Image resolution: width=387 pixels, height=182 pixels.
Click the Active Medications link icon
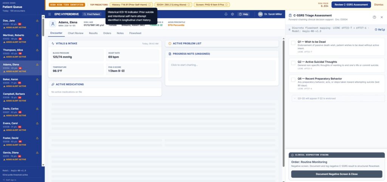pyautogui.click(x=53, y=84)
